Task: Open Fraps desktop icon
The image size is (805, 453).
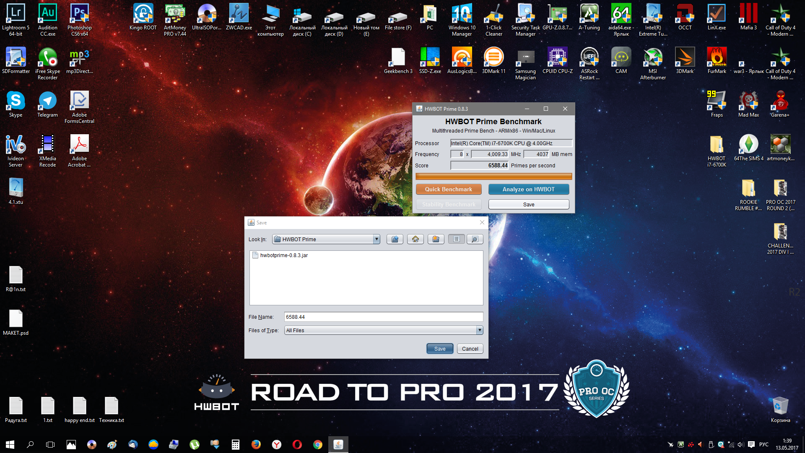Action: point(717,104)
